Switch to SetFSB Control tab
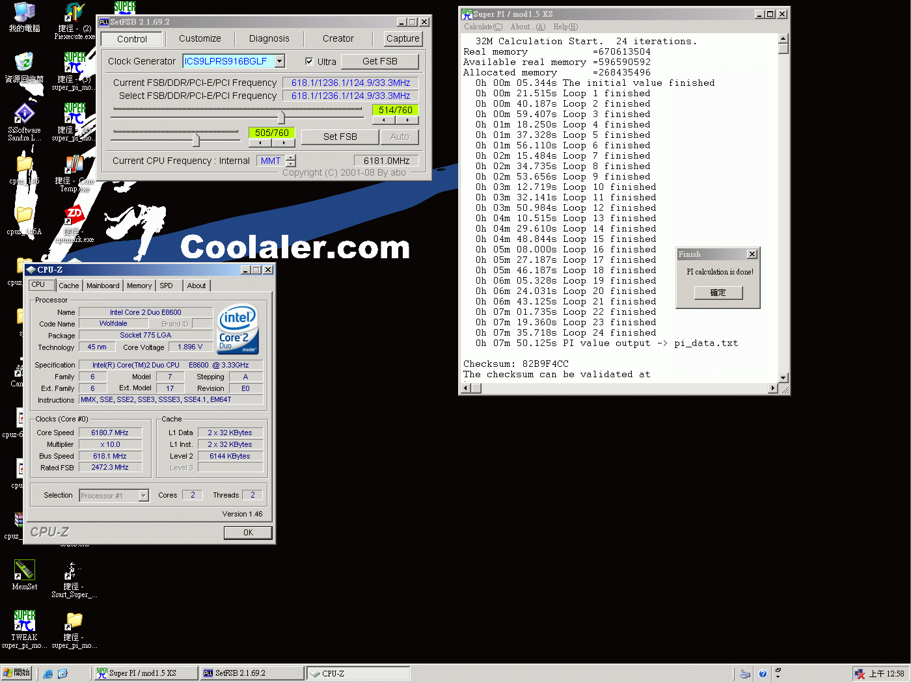Screen dimensions: 911x683 click(132, 39)
